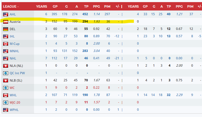
Task: Open the NHL league link
Action: point(13,58)
